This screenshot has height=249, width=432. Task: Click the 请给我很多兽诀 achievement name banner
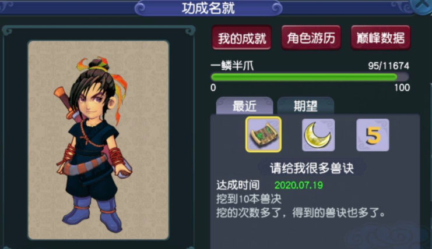tap(311, 168)
